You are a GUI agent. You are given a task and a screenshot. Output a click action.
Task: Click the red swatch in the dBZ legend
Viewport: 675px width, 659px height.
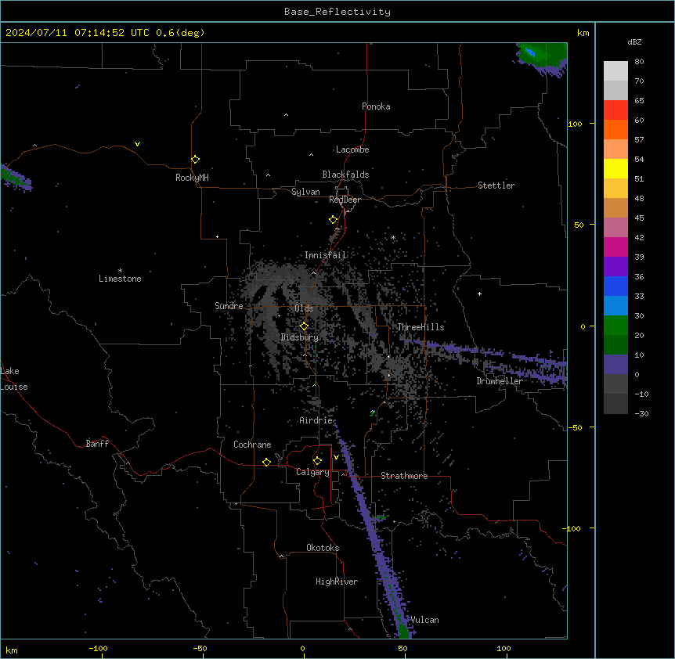click(x=615, y=110)
